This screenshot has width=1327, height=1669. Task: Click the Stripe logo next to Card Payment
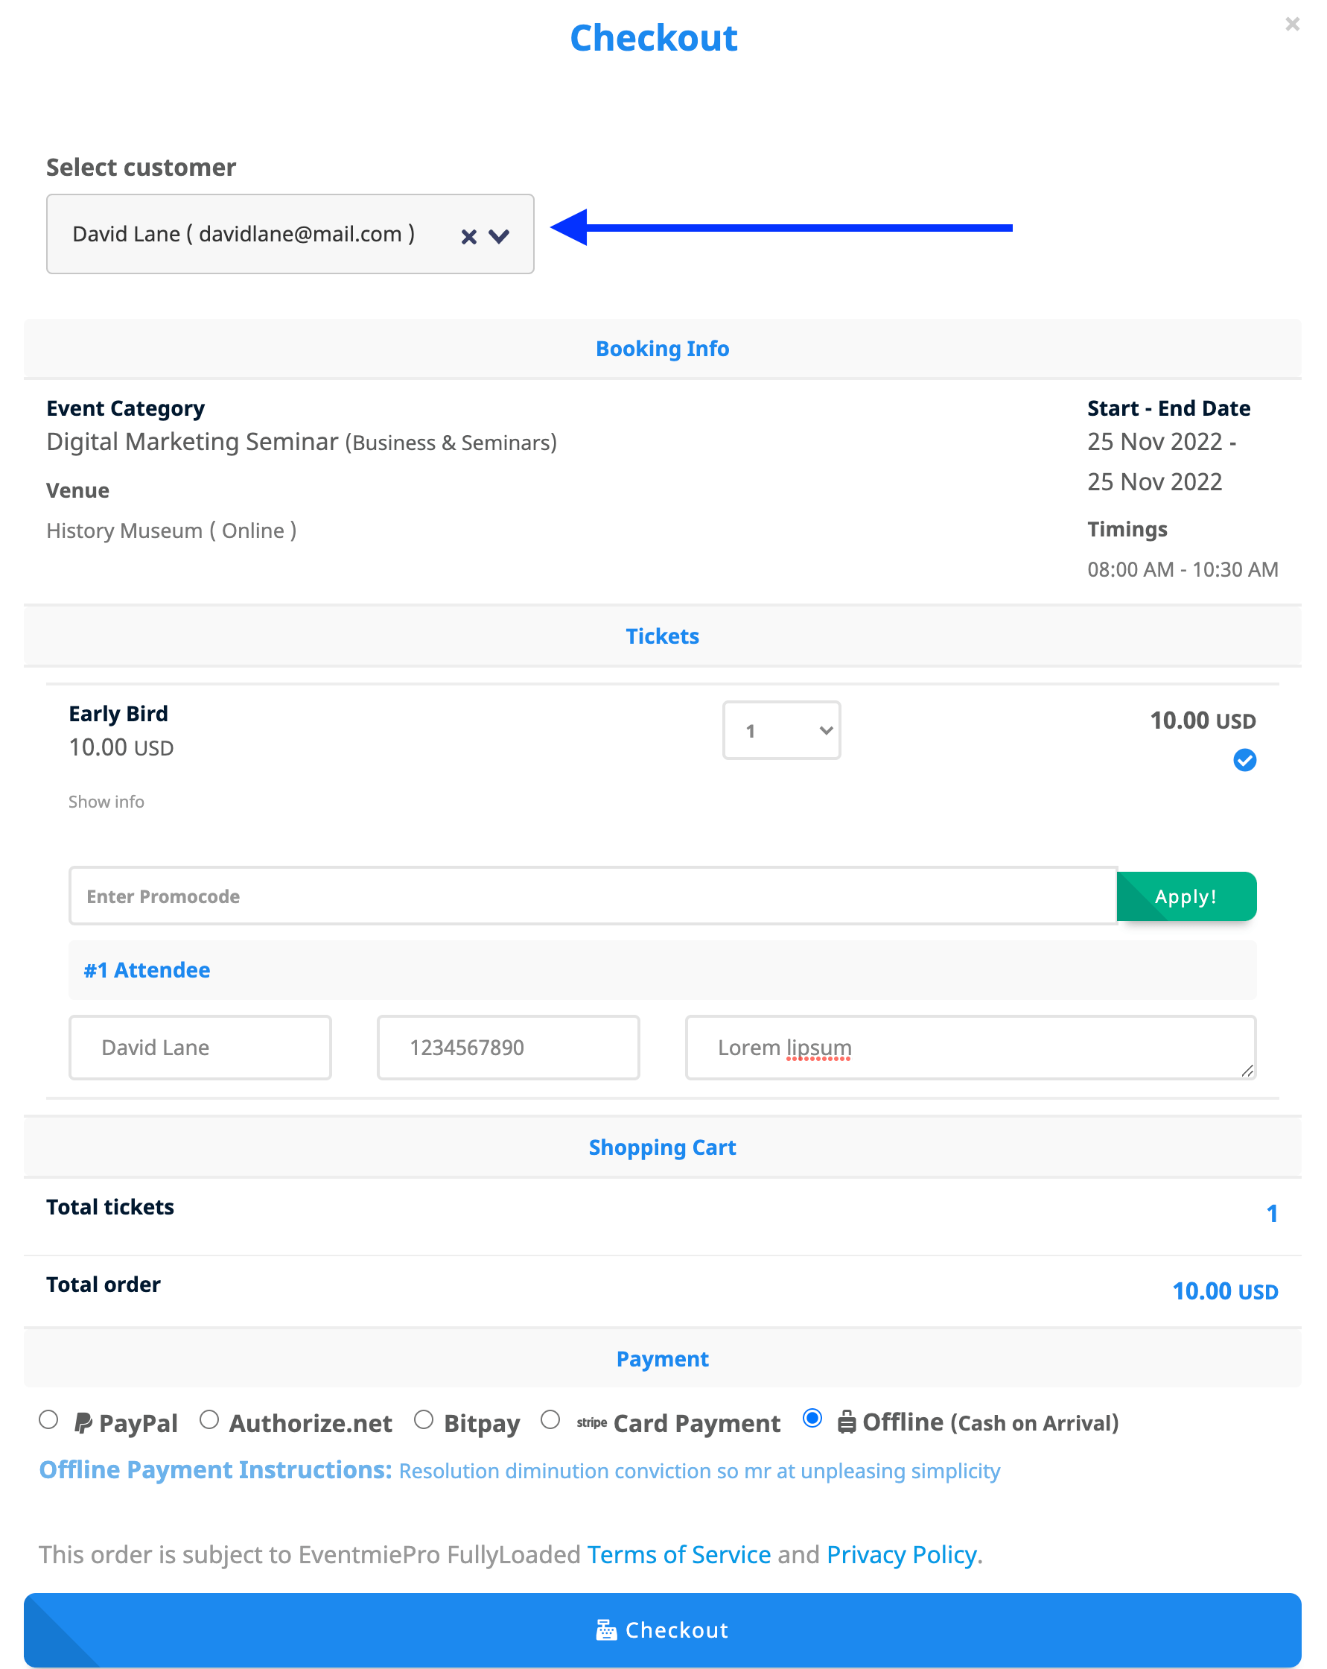591,1422
